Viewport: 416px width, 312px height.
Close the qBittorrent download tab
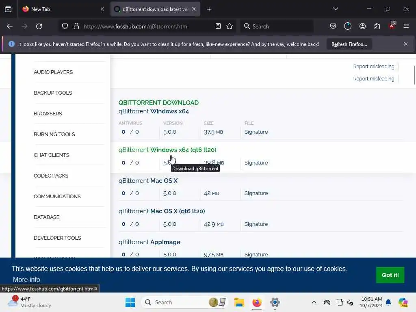click(194, 9)
